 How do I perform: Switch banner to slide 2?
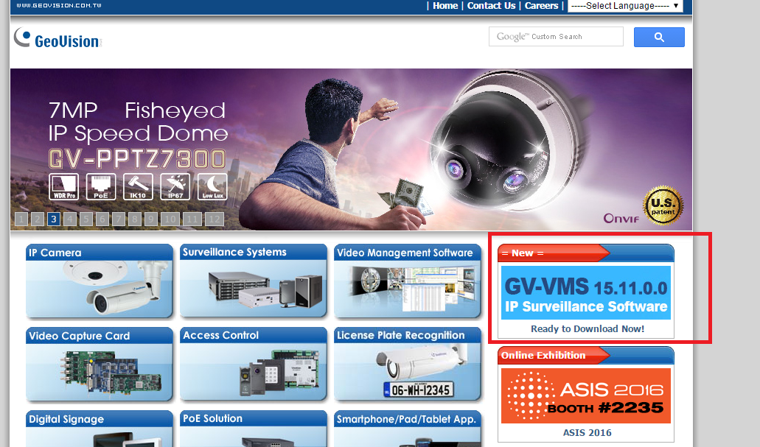[x=38, y=219]
